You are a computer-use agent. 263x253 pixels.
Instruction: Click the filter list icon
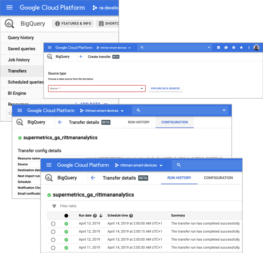54,206
